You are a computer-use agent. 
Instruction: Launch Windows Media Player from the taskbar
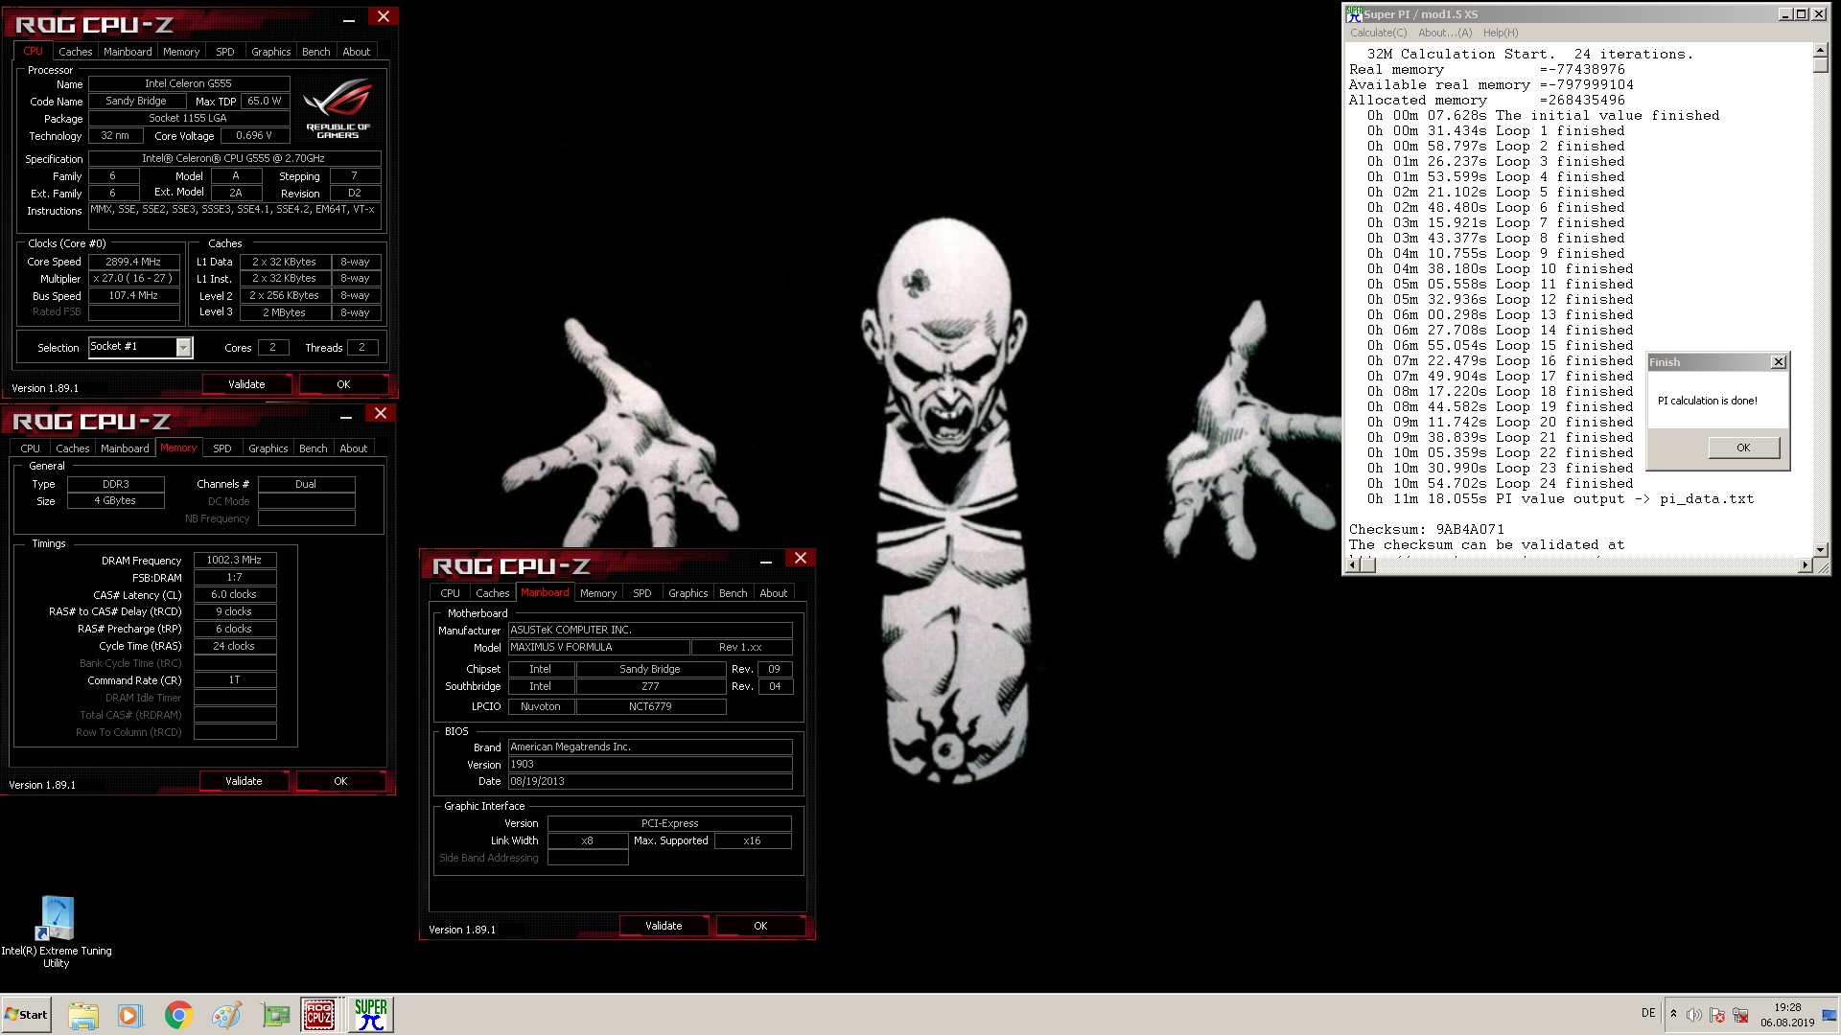click(x=130, y=1015)
